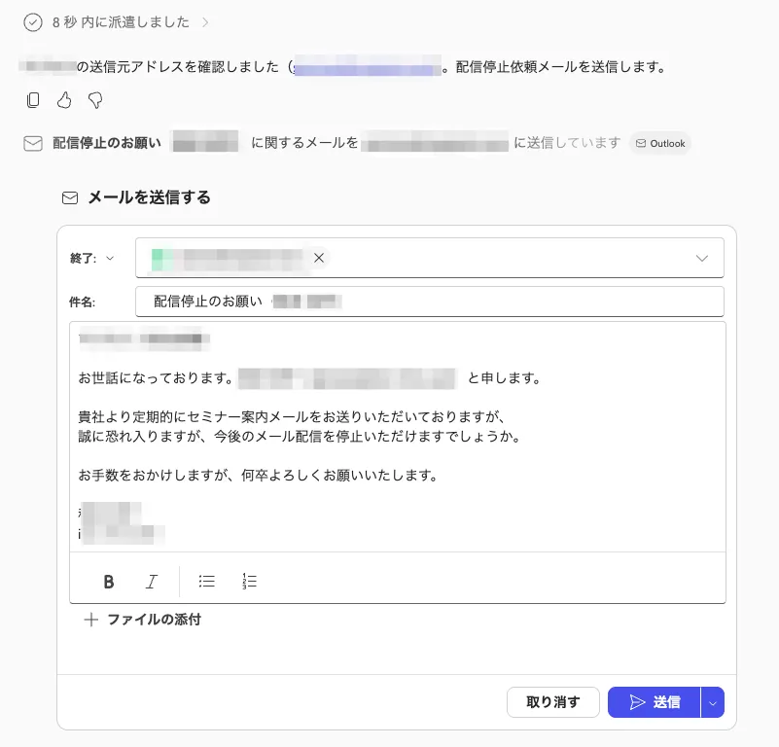Insert a bulleted list in the email

point(206,582)
